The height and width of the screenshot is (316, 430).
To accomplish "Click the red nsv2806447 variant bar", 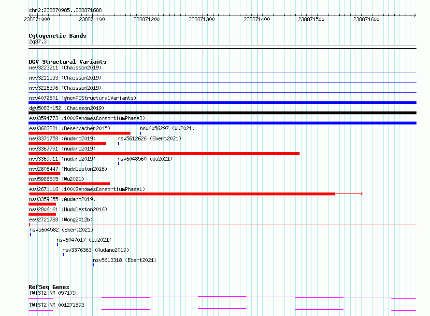I will click(x=44, y=174).
